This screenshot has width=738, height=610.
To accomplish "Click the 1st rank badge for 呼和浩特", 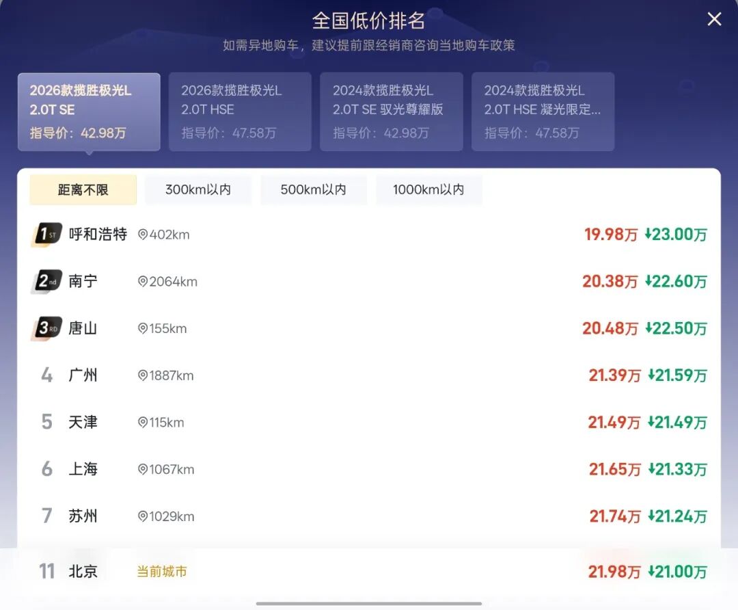I will click(x=47, y=234).
